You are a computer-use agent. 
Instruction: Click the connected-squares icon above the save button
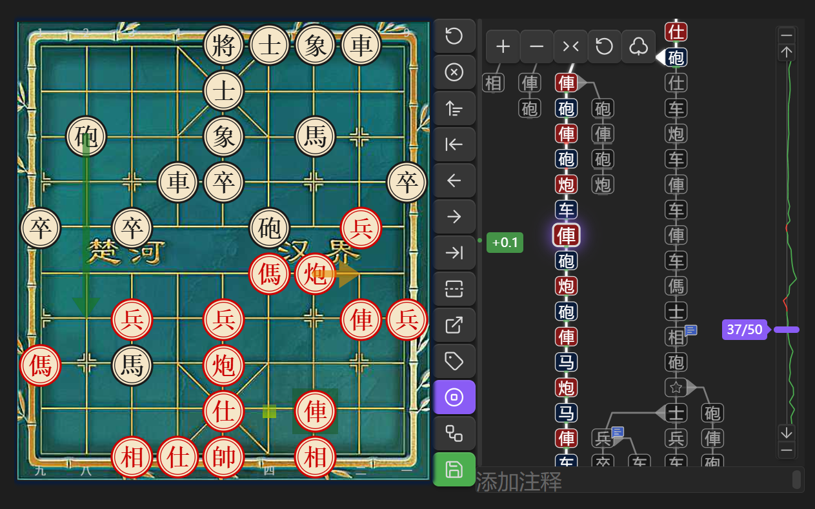click(x=454, y=433)
